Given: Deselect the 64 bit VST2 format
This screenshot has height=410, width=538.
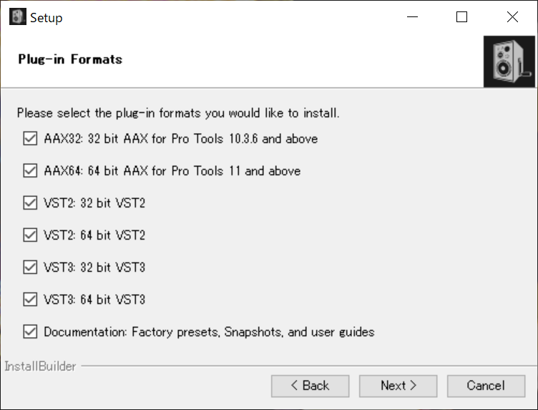Looking at the screenshot, I should coord(30,235).
